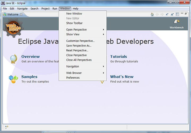Open the Run menu

coord(55,9)
